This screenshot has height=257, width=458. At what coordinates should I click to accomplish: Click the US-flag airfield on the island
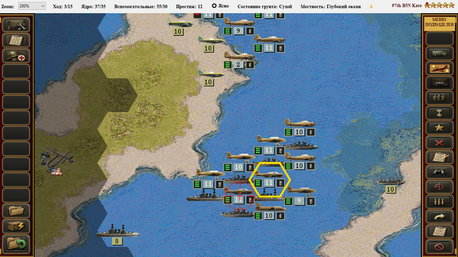(57, 161)
